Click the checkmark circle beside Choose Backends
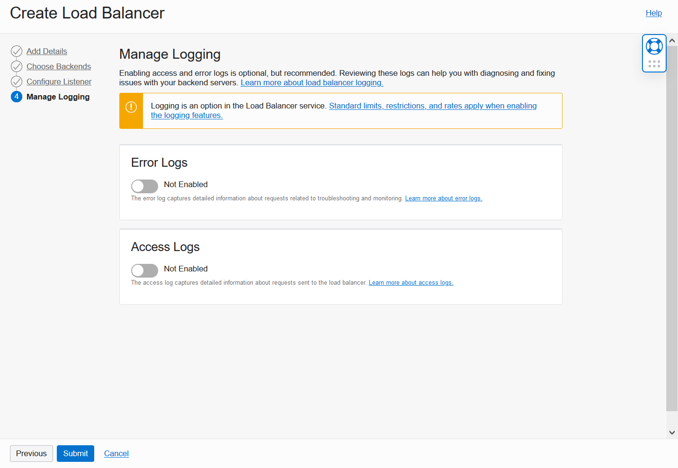This screenshot has width=678, height=468. (17, 66)
